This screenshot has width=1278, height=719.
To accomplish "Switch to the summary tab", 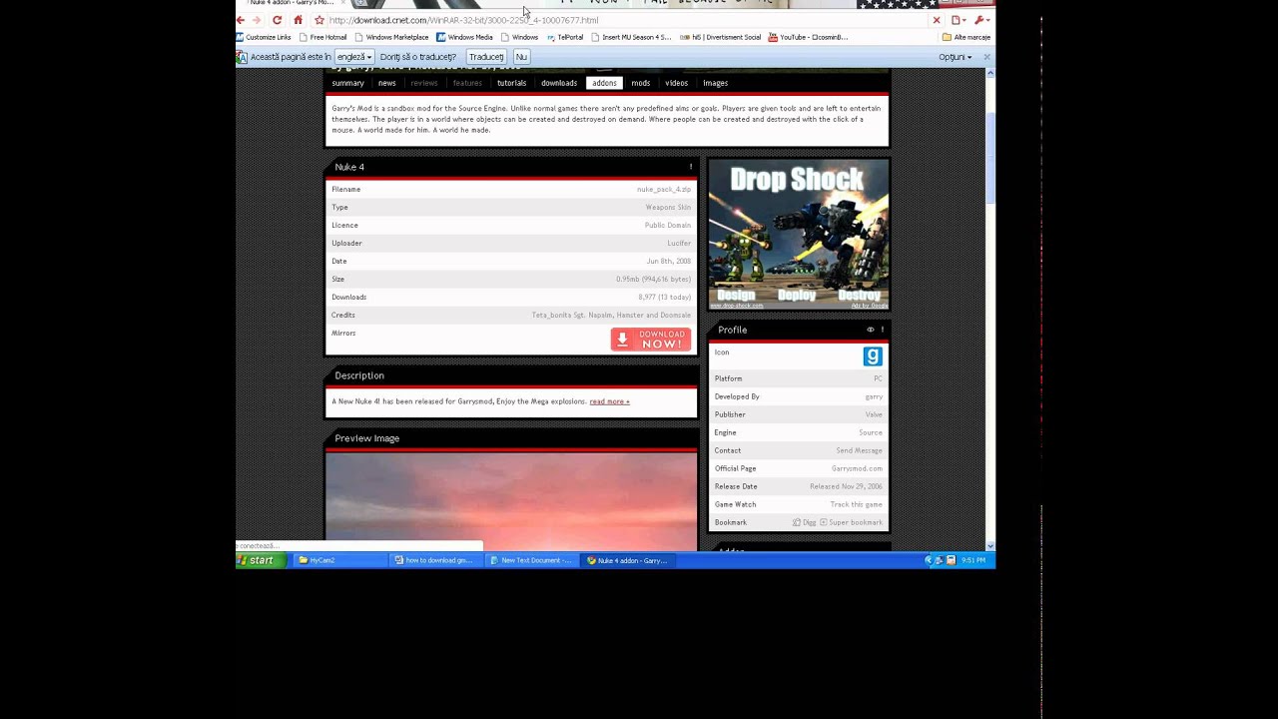I will coord(347,83).
